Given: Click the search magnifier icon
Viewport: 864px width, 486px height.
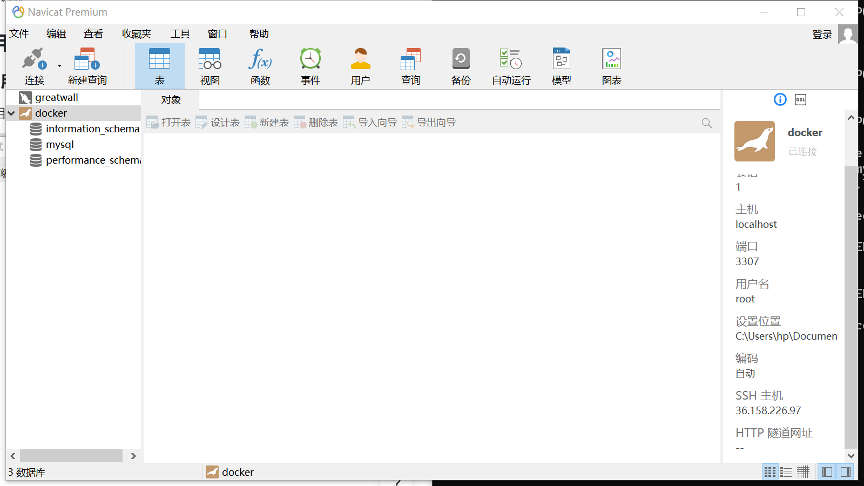Looking at the screenshot, I should point(706,123).
